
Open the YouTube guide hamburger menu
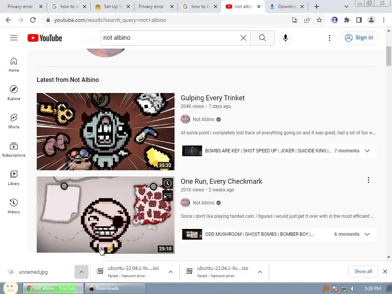point(14,38)
